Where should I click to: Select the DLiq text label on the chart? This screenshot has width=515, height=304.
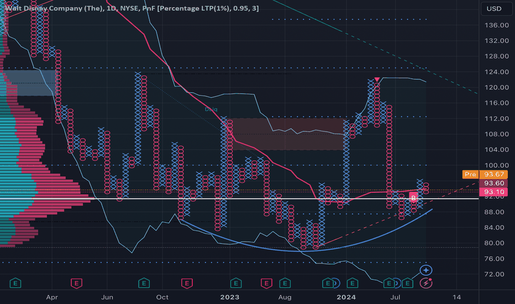[211, 109]
